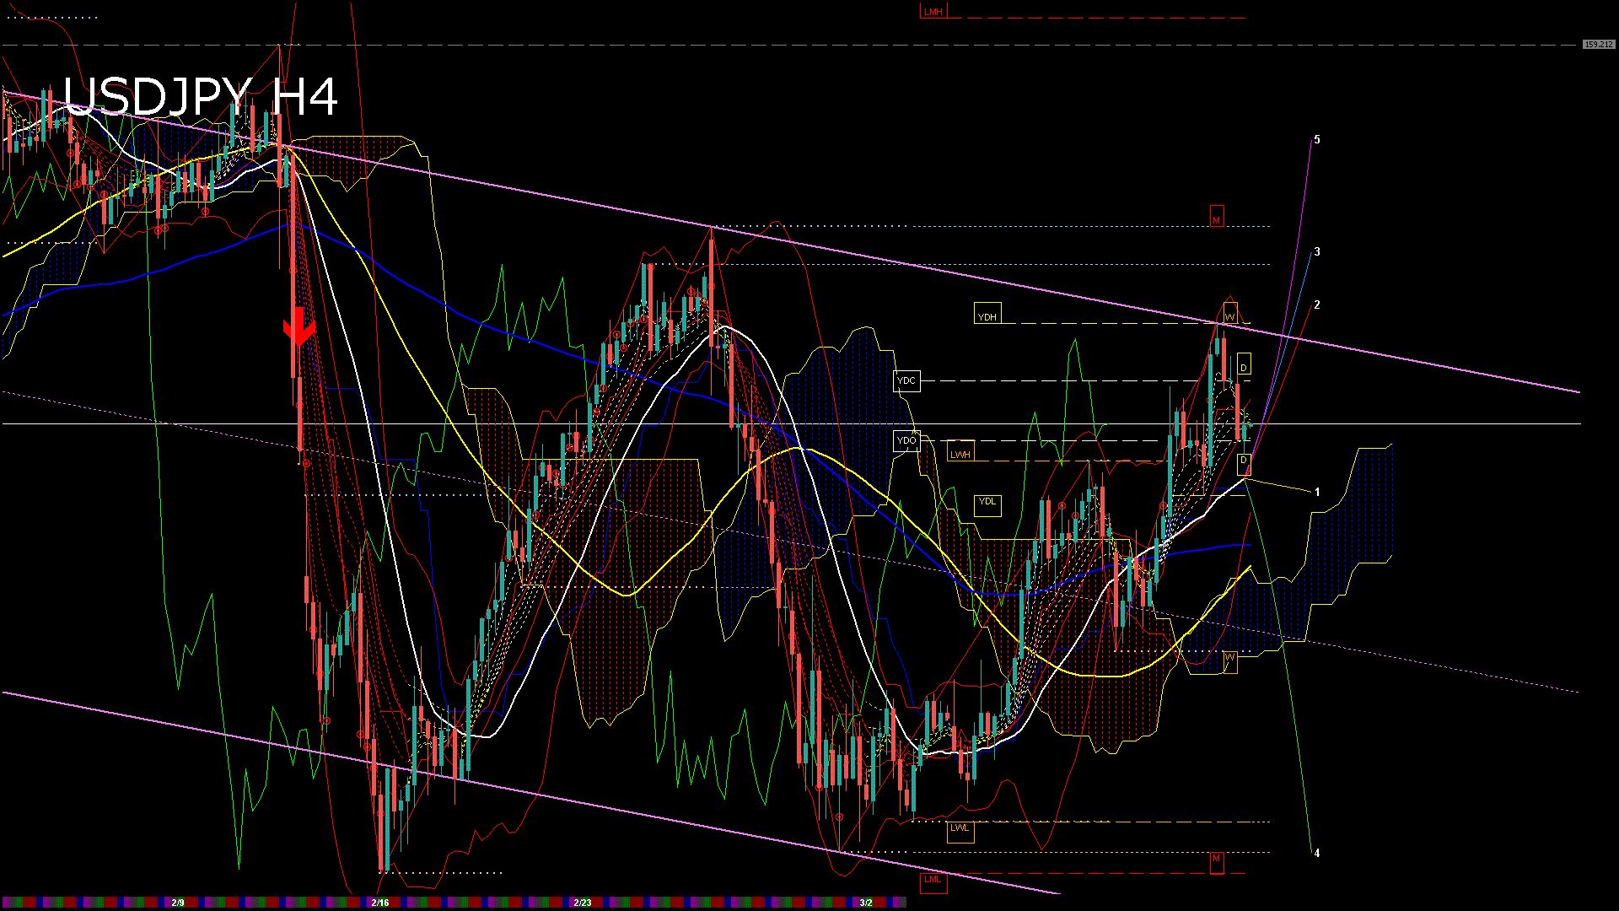Toggle the upper W weekly open marker
The width and height of the screenshot is (1619, 911).
[1229, 315]
